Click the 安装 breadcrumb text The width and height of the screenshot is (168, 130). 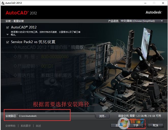coord(8,21)
